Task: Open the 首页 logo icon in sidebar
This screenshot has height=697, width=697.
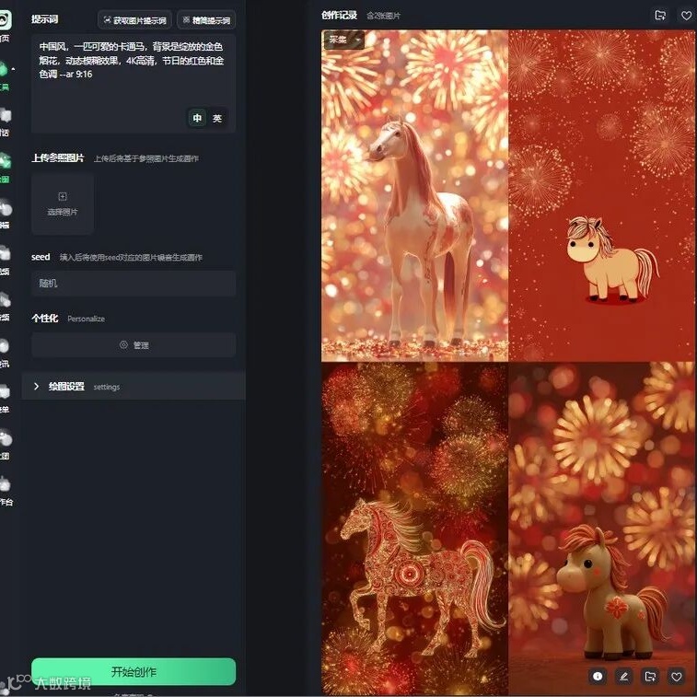Action: [5, 20]
